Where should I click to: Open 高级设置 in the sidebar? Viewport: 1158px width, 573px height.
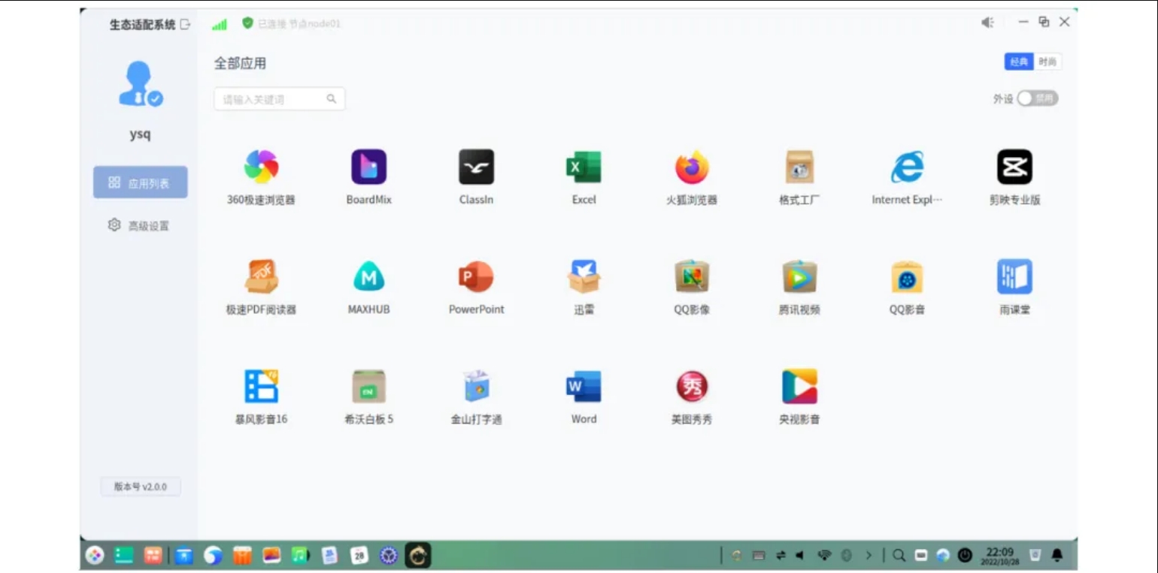(x=140, y=224)
